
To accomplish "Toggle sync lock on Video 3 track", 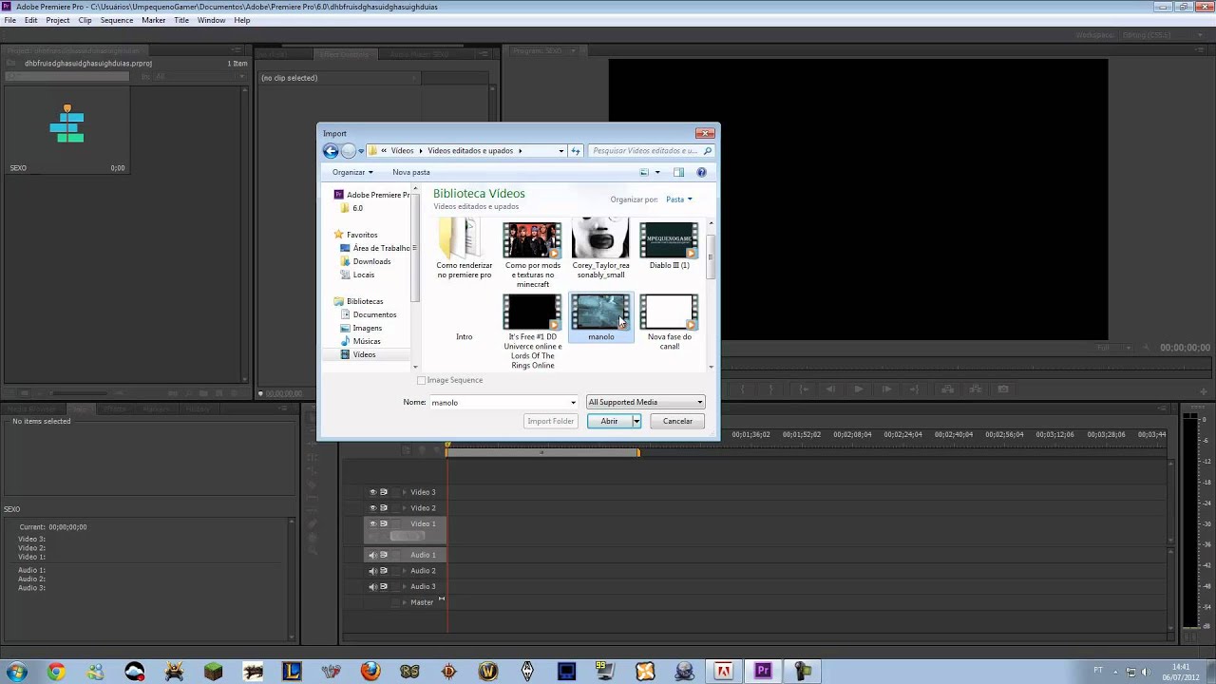I will [x=384, y=492].
